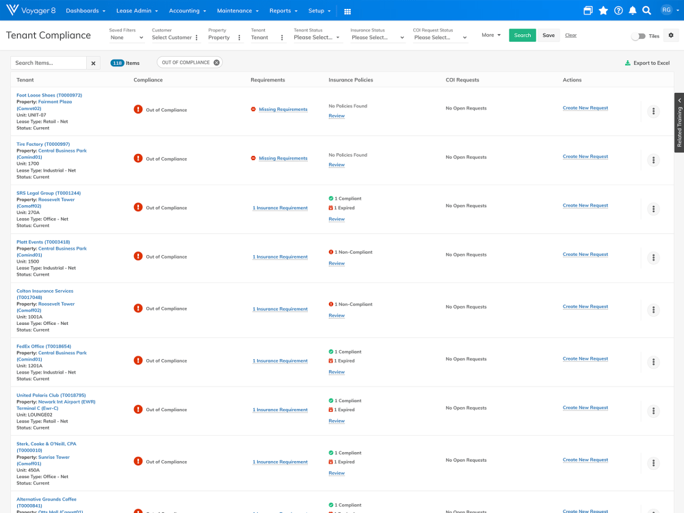Click the favorites star icon
Screen dimensions: 684x513
pyautogui.click(x=603, y=10)
